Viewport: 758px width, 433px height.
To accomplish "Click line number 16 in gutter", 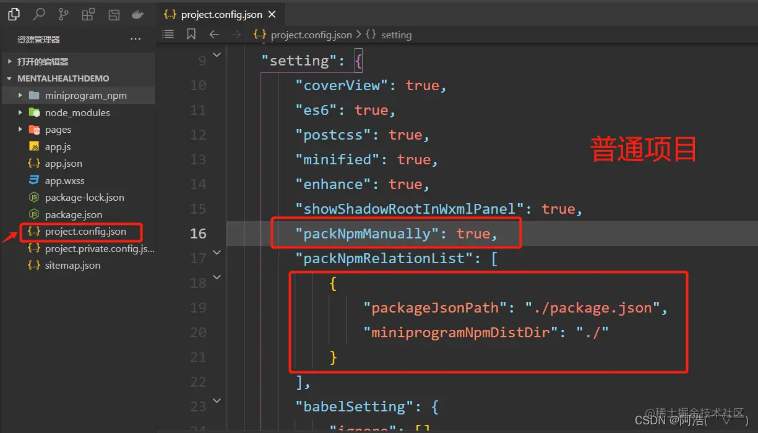I will click(198, 233).
